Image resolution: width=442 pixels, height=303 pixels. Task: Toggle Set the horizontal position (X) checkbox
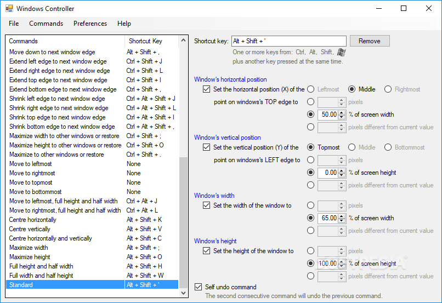coord(206,89)
